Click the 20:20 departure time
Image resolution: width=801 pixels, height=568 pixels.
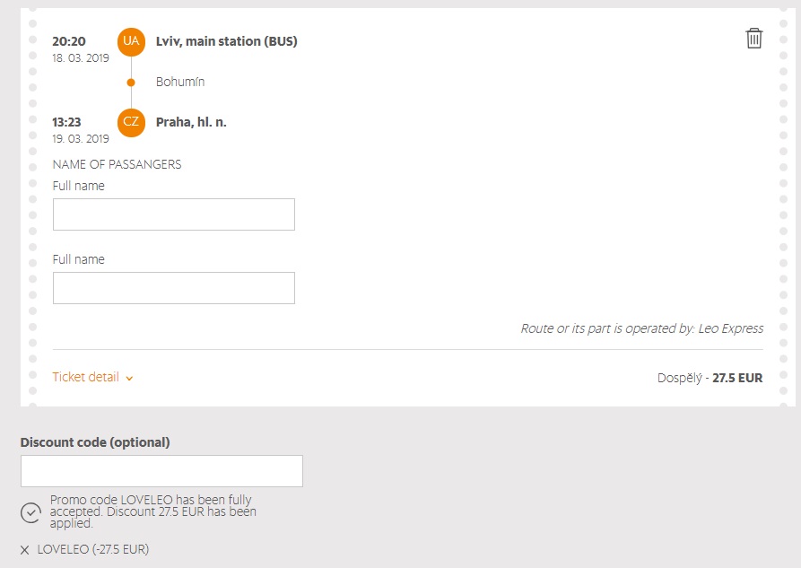[68, 40]
